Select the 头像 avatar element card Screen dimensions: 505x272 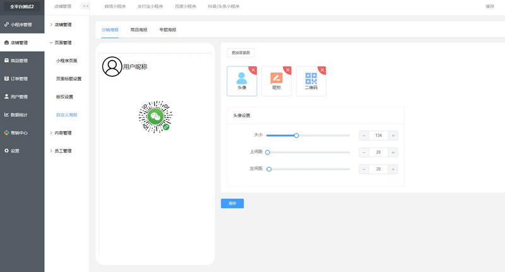click(242, 81)
